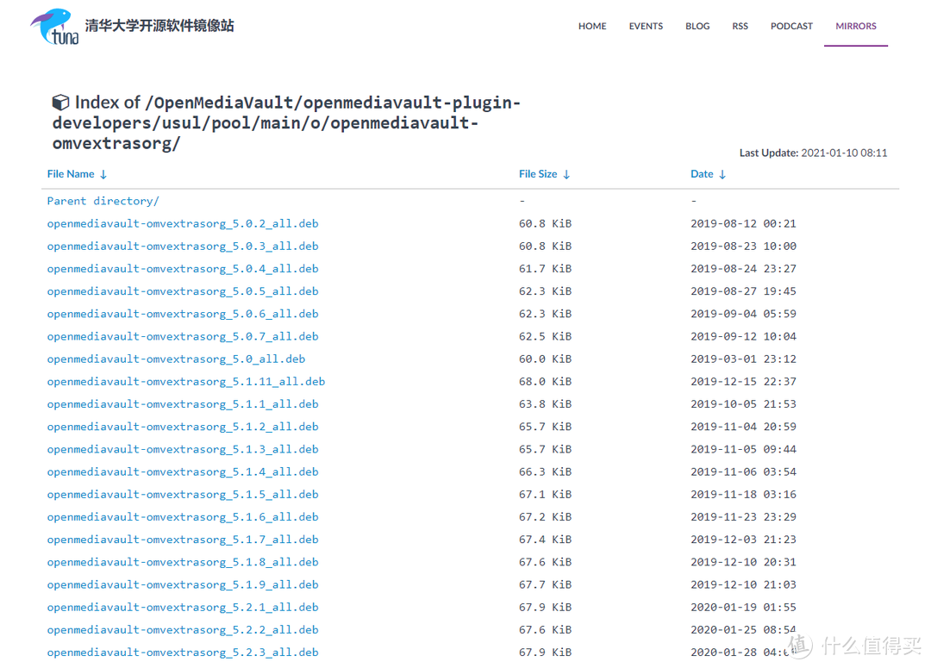The width and height of the screenshot is (931, 668).
Task: Click the File Name column header
Action: point(71,174)
